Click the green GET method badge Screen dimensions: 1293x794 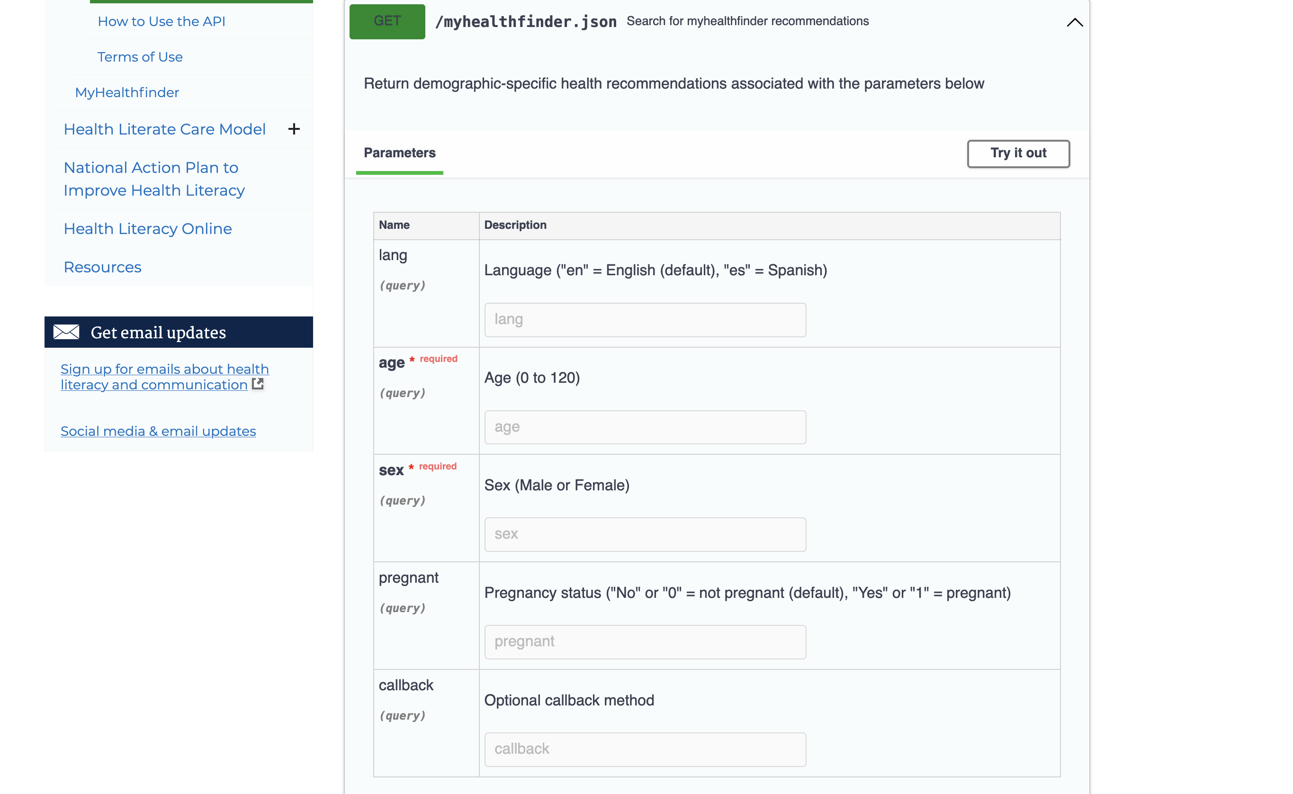click(387, 21)
